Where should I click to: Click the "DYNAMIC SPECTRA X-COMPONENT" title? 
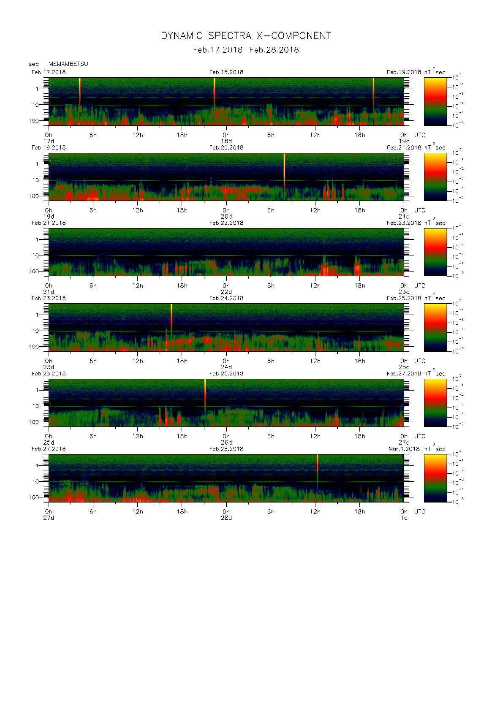point(246,36)
